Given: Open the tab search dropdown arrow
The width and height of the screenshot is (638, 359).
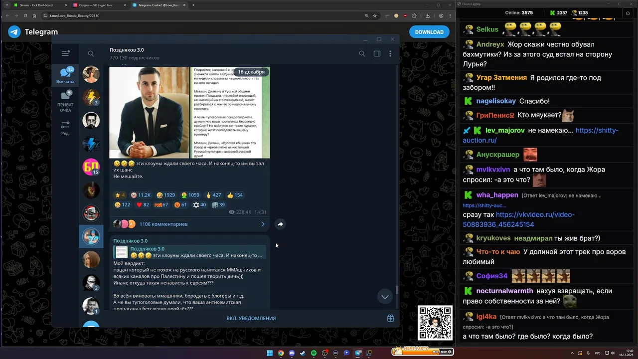Looking at the screenshot, I should click(6, 5).
